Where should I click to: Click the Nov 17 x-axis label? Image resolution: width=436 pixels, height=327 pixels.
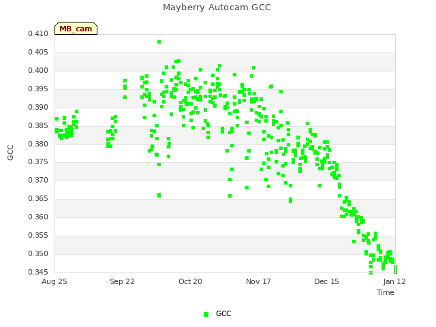click(x=258, y=281)
